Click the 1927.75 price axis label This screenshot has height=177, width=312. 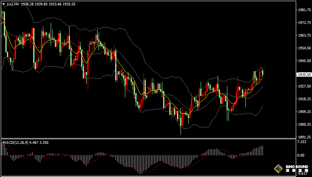tap(303, 86)
